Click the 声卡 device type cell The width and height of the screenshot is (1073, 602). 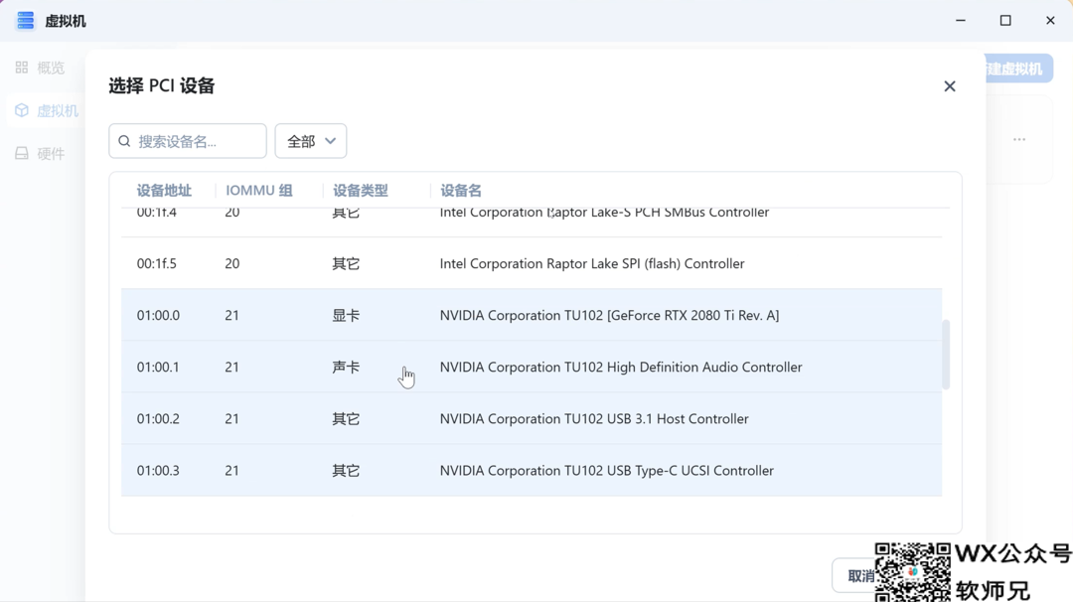coord(346,368)
